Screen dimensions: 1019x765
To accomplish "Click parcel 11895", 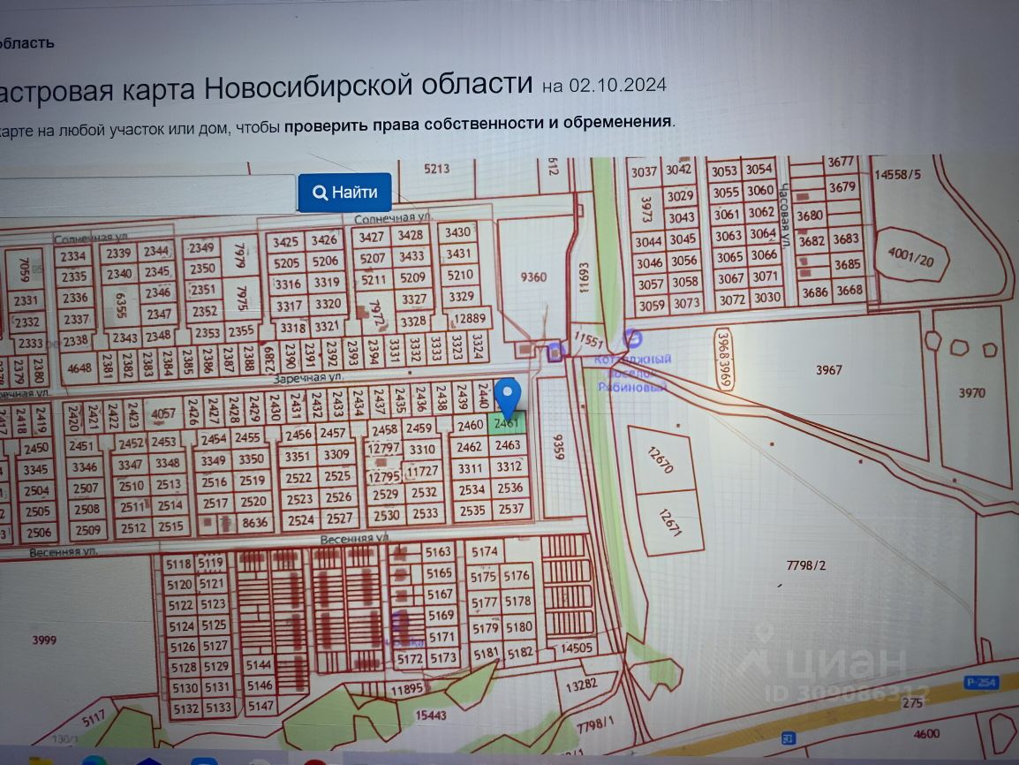I will (407, 689).
